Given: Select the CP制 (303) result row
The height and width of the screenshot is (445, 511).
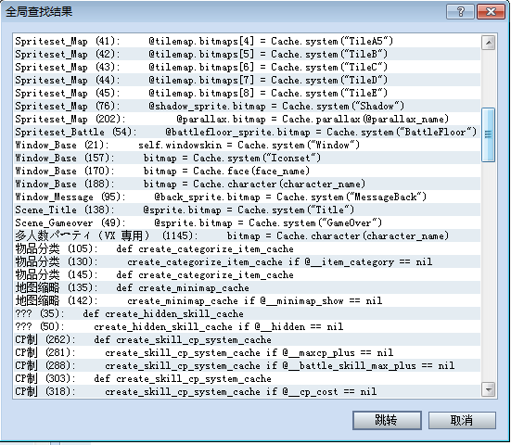Looking at the screenshot, I should coord(247,379).
